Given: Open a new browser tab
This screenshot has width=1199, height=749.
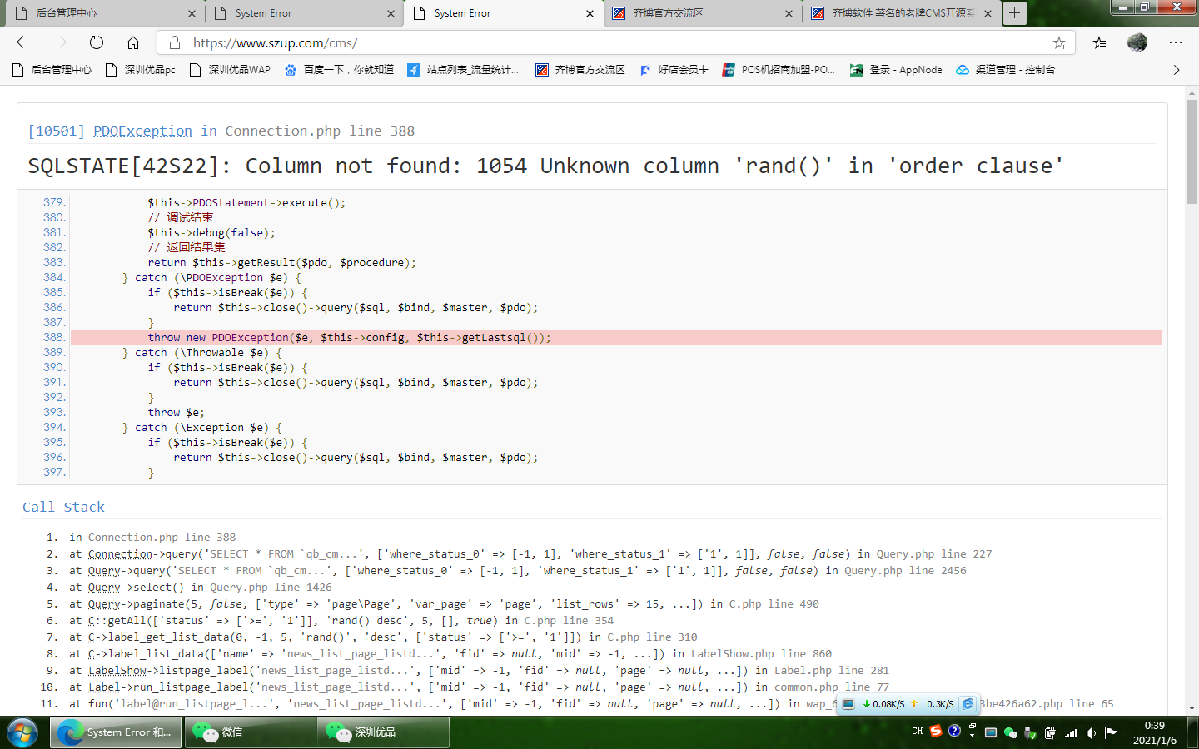Looking at the screenshot, I should [1014, 13].
